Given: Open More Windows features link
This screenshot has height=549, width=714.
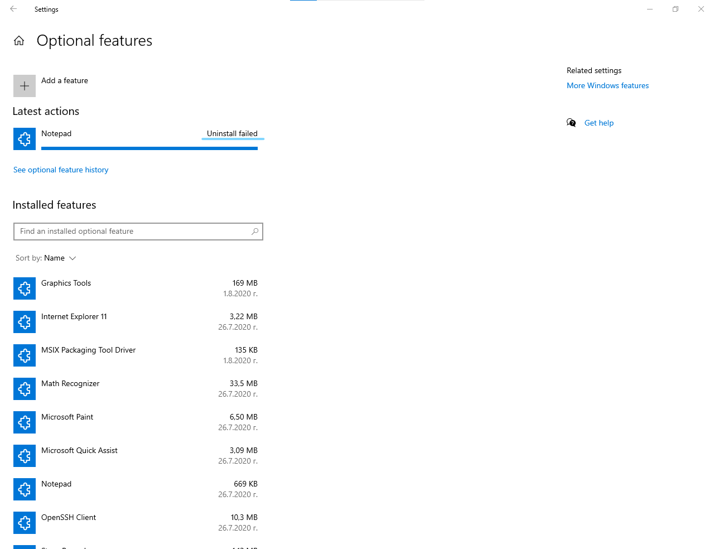Looking at the screenshot, I should click(607, 85).
